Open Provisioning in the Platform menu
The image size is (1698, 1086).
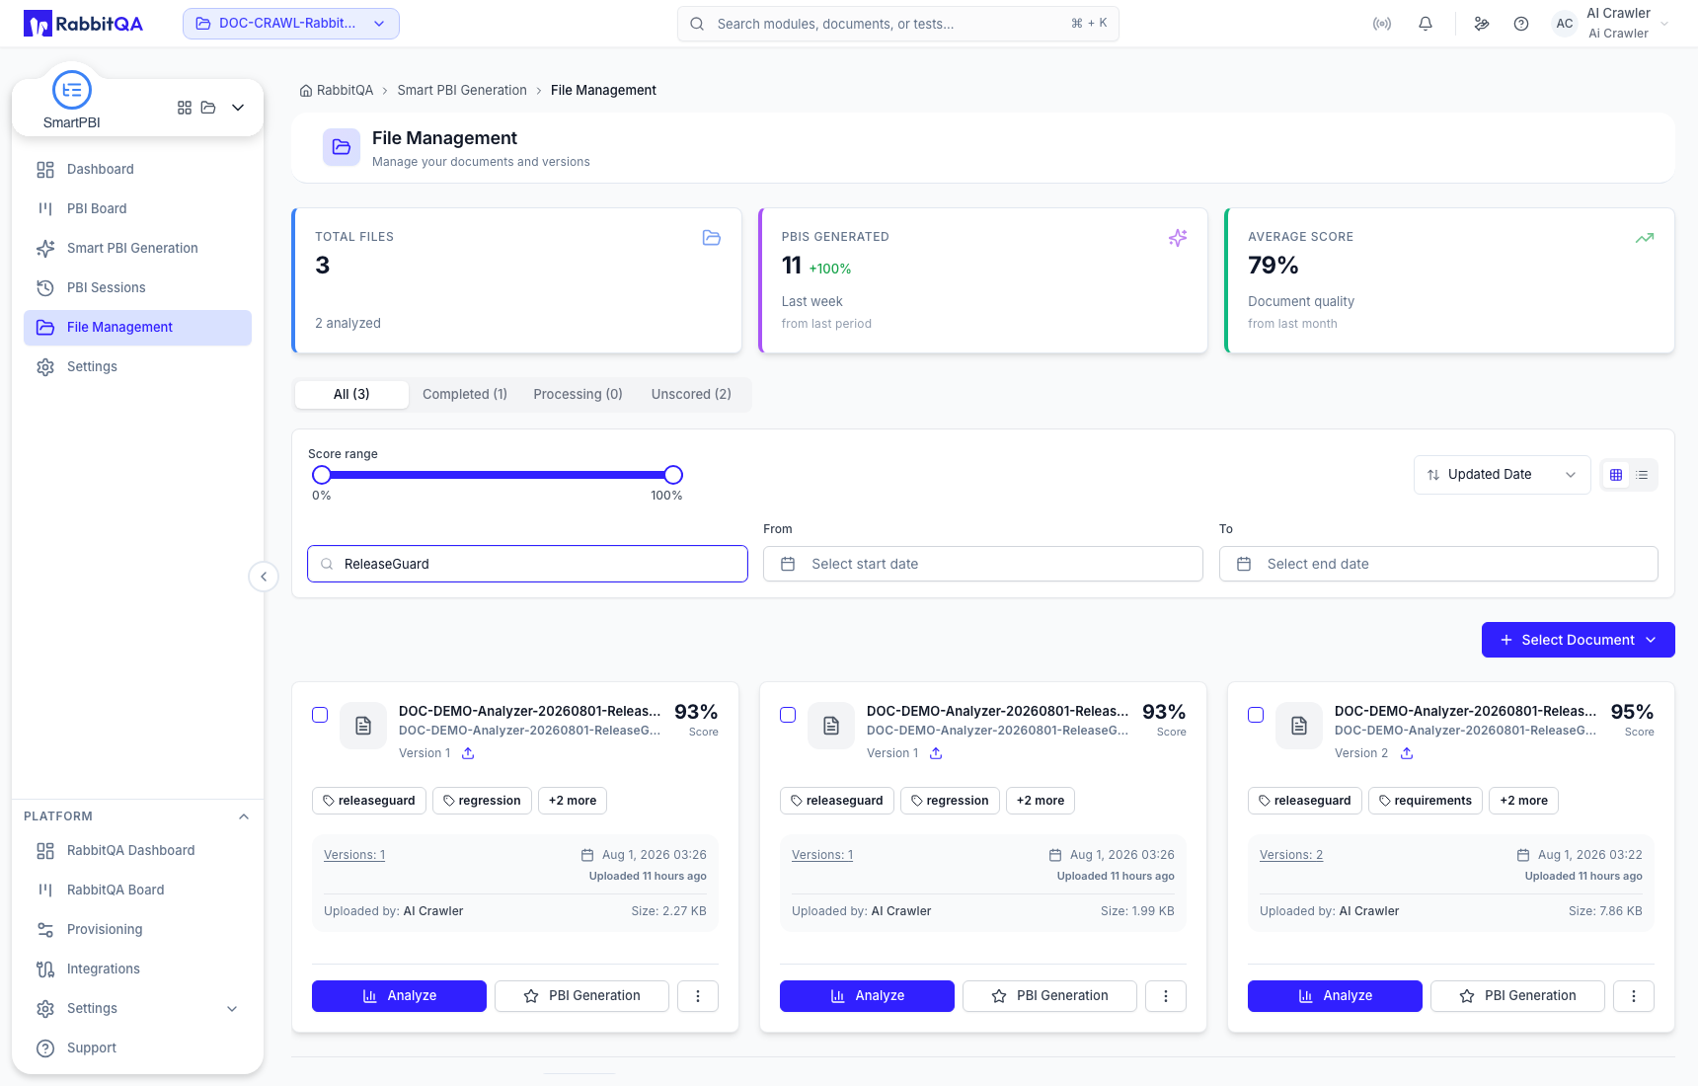(137, 929)
